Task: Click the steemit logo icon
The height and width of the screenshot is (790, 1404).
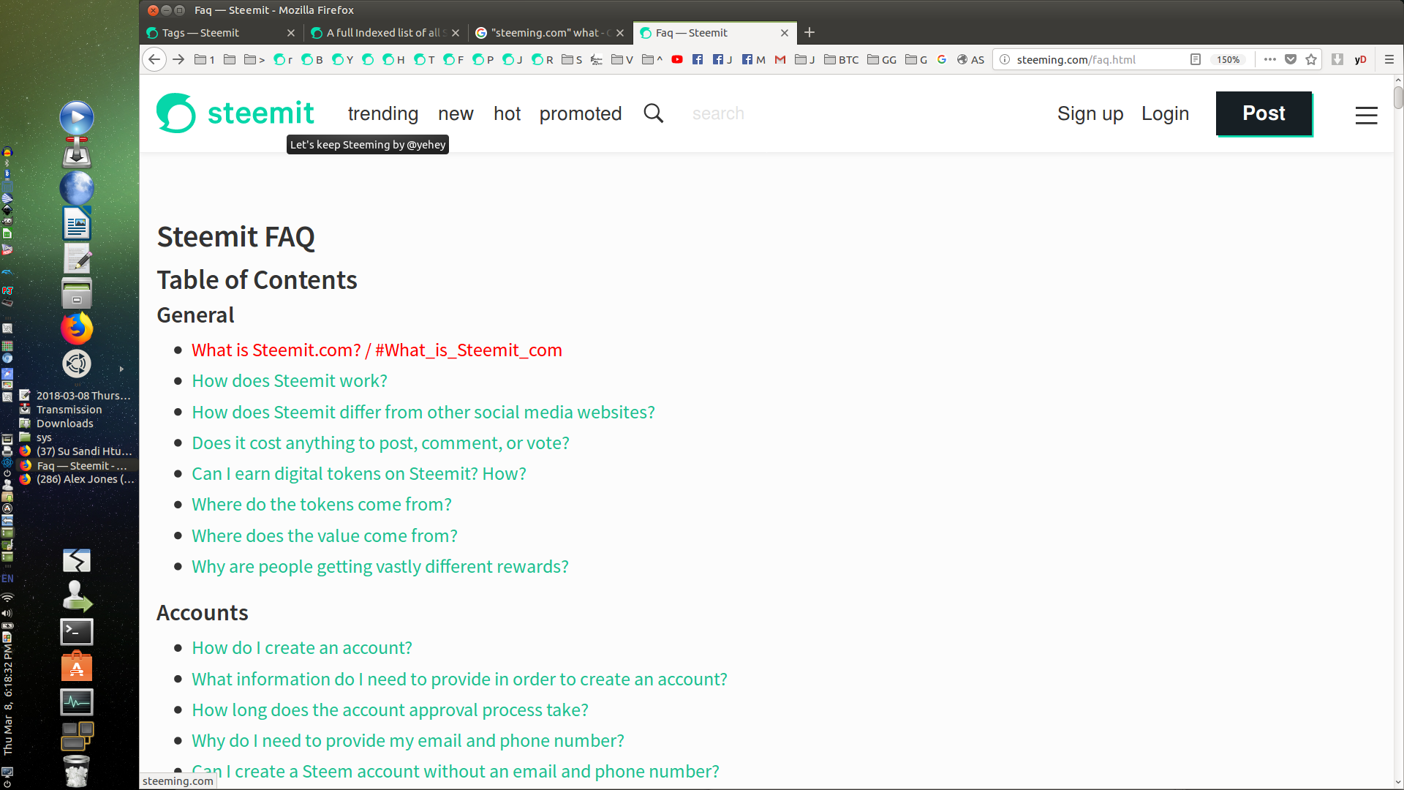Action: click(x=176, y=113)
